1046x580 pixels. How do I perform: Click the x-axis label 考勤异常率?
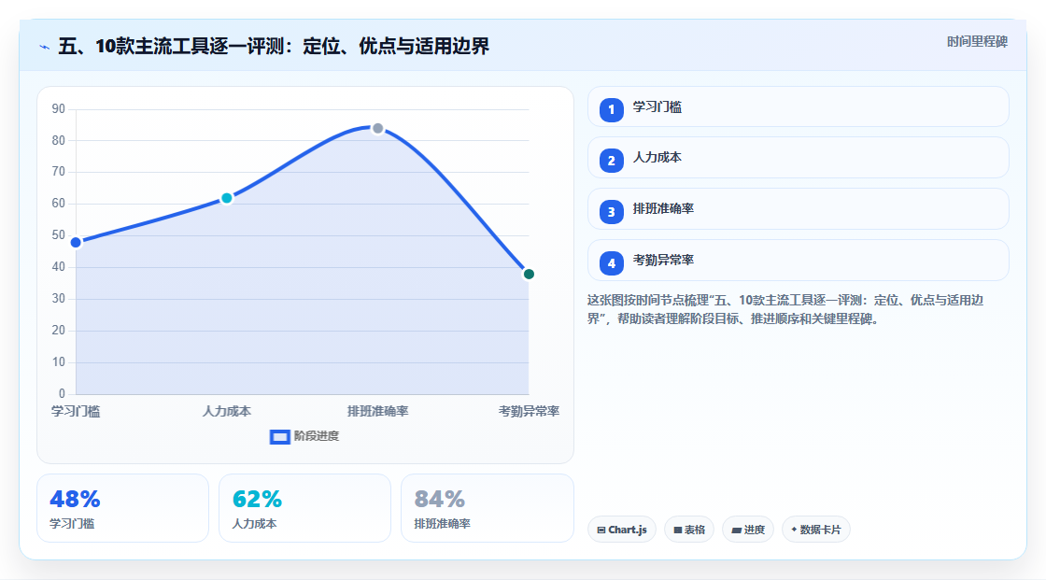coord(529,411)
